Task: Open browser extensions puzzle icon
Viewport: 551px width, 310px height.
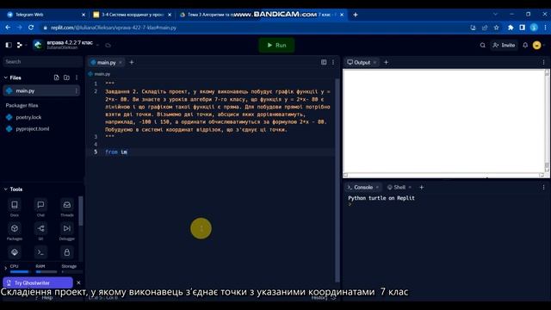Action: pyautogui.click(x=511, y=28)
